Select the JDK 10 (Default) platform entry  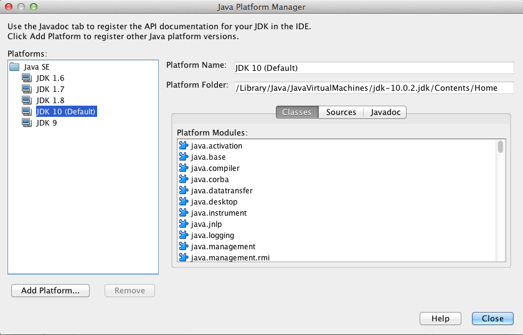(x=65, y=112)
